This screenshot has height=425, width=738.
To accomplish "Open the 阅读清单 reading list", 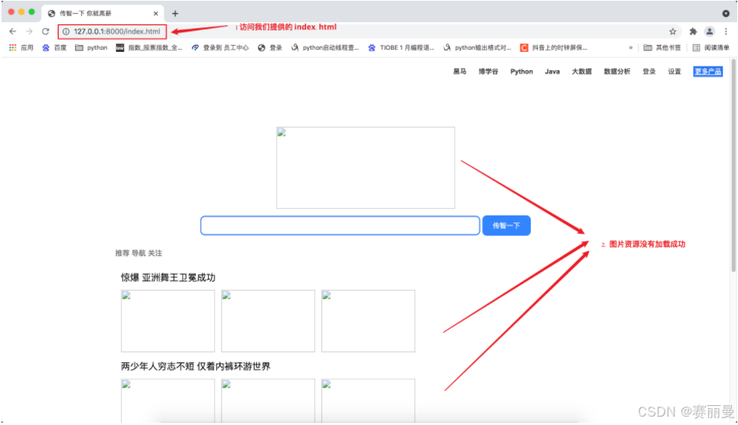I will pos(710,47).
